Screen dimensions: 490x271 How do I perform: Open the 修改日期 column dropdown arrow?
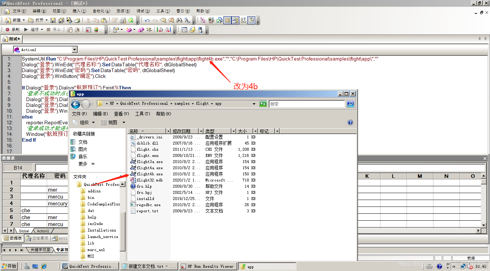point(201,131)
